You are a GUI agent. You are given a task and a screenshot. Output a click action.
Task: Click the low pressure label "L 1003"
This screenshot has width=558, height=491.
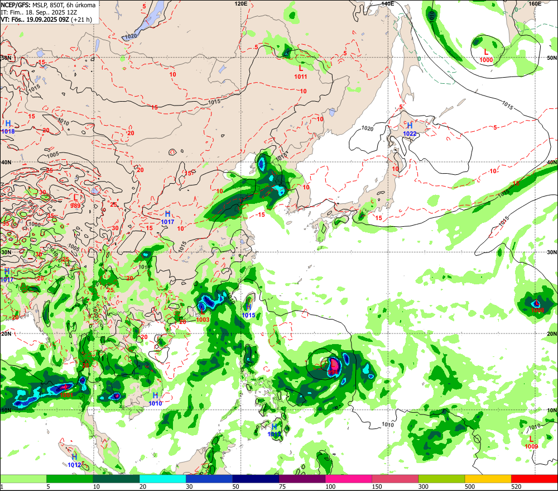pyautogui.click(x=203, y=316)
